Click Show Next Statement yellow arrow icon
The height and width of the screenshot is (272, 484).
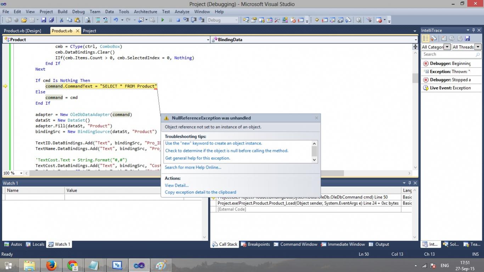coord(317,20)
